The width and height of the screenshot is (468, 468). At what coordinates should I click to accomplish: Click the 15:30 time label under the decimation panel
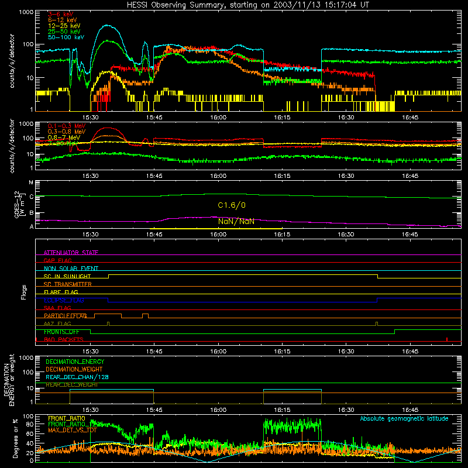pyautogui.click(x=91, y=410)
